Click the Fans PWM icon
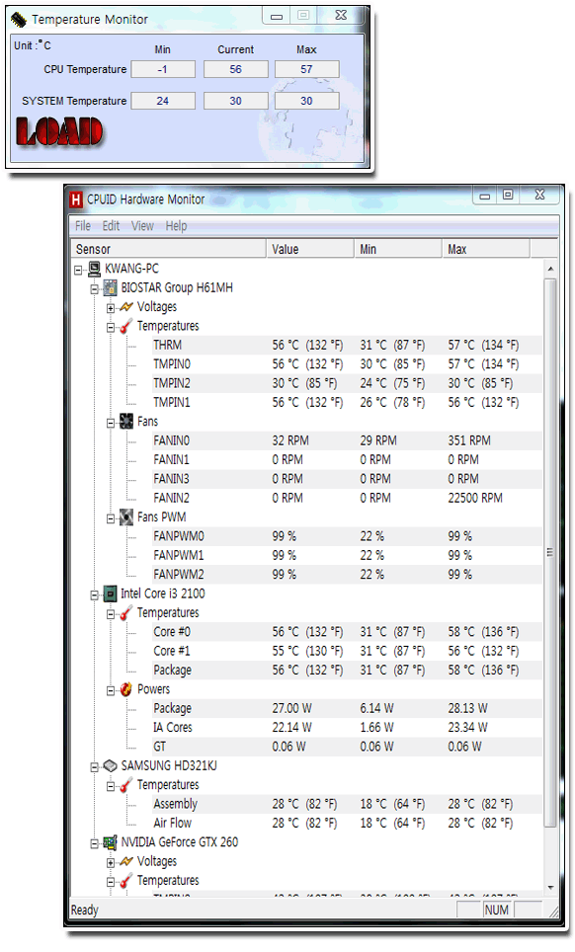The height and width of the screenshot is (952, 575). pyautogui.click(x=126, y=517)
